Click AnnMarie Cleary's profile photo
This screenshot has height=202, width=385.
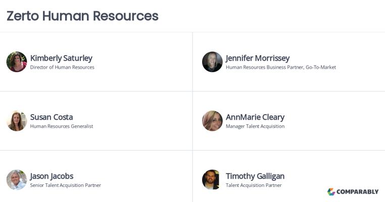(212, 121)
